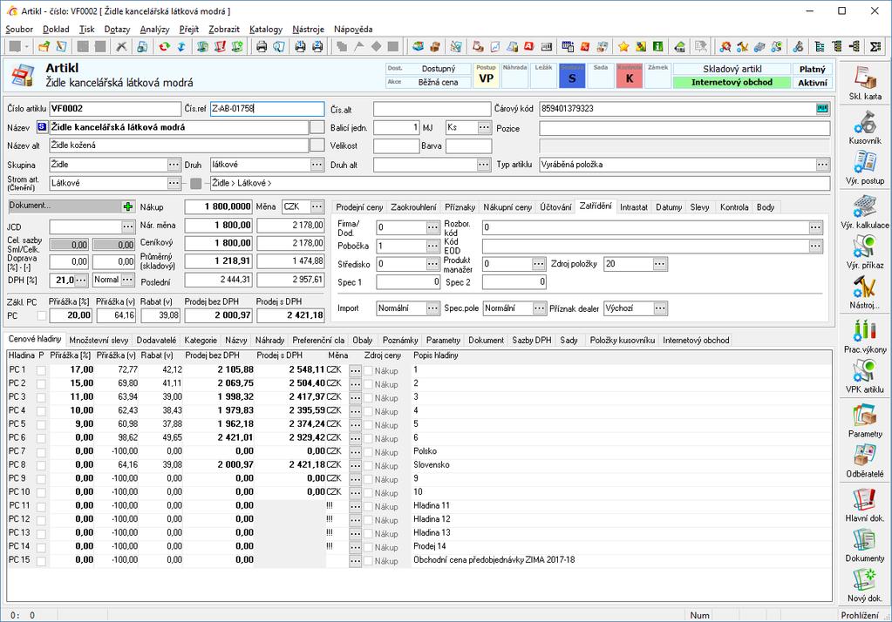This screenshot has height=622, width=892.
Task: Switch to the Intrastat tab
Action: pyautogui.click(x=634, y=207)
